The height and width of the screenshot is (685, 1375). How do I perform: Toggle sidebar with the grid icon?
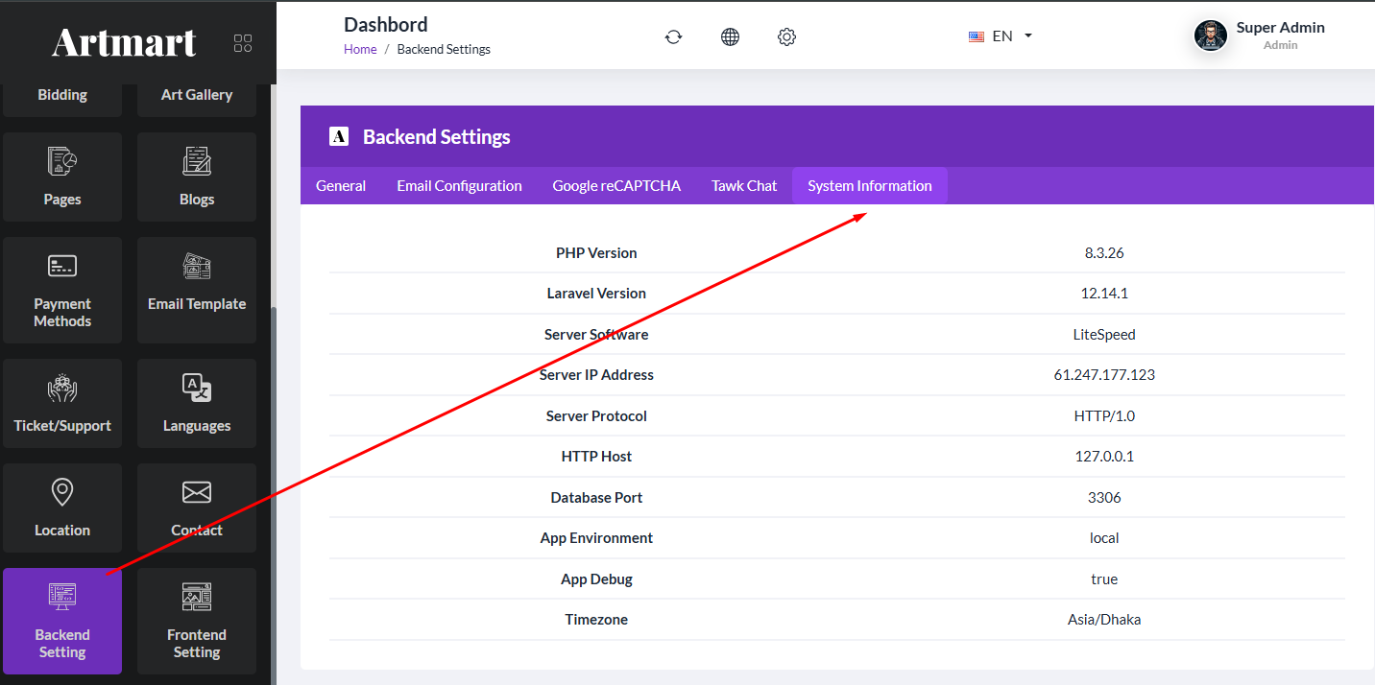pyautogui.click(x=243, y=43)
